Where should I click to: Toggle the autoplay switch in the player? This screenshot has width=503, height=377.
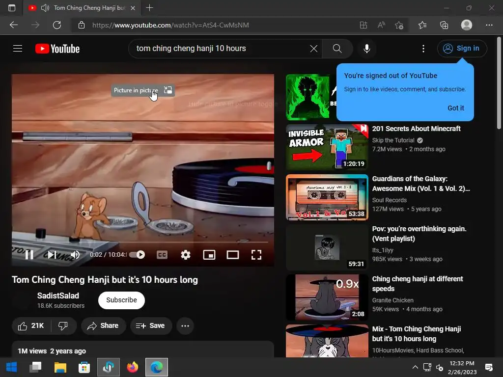pos(137,255)
